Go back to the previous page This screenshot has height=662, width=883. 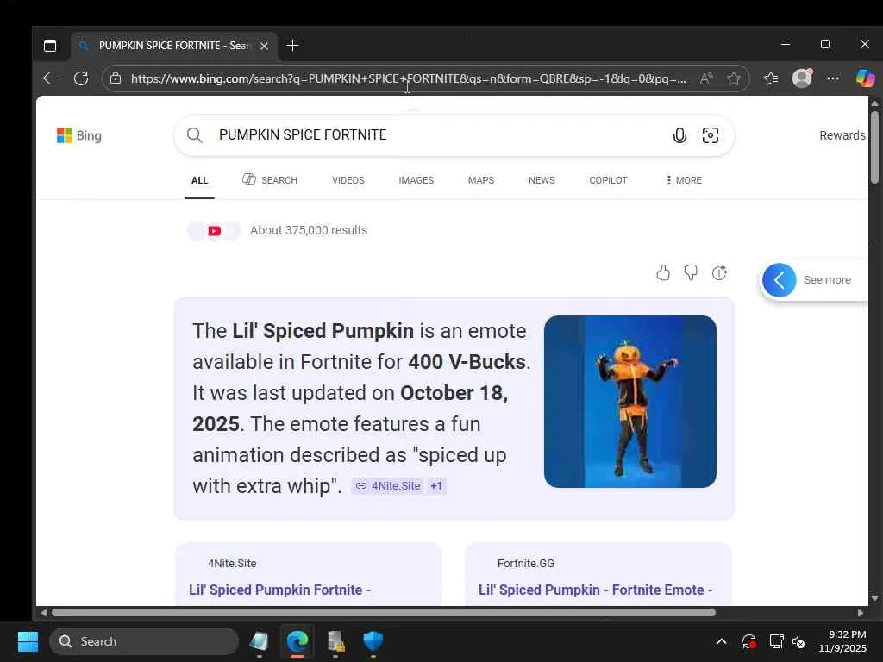click(x=51, y=78)
